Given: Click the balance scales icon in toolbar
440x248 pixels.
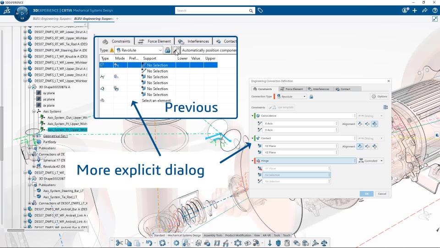Looking at the screenshot, I should tap(324, 243).
